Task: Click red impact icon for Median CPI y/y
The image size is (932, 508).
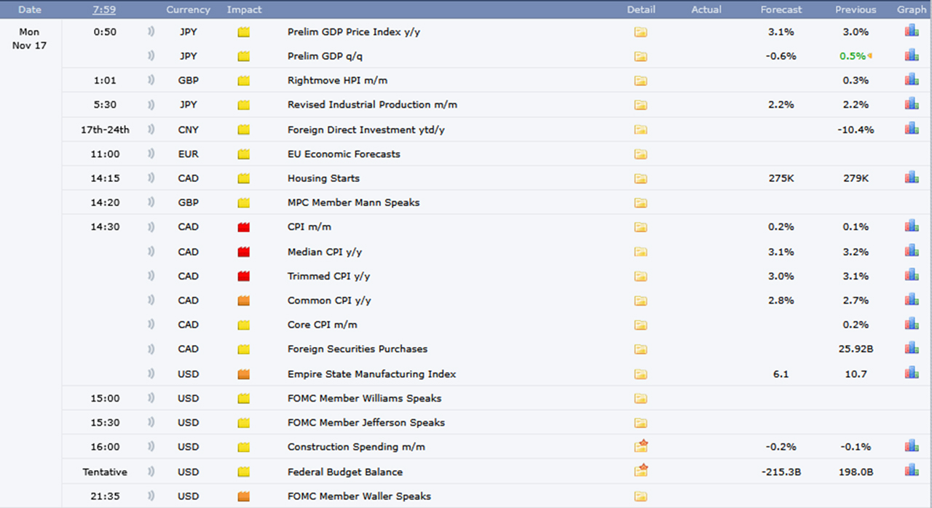Action: pyautogui.click(x=244, y=252)
